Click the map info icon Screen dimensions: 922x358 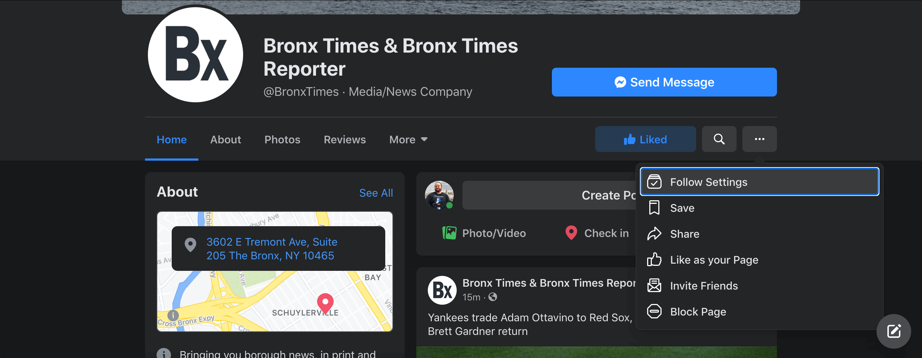pyautogui.click(x=173, y=315)
